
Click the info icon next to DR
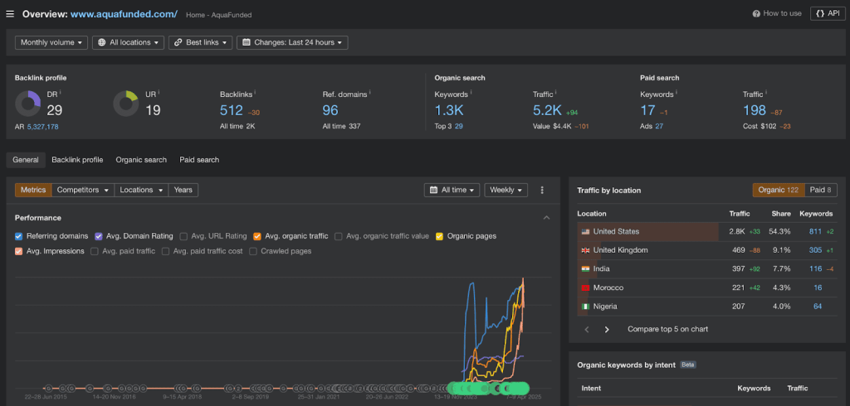[60, 93]
